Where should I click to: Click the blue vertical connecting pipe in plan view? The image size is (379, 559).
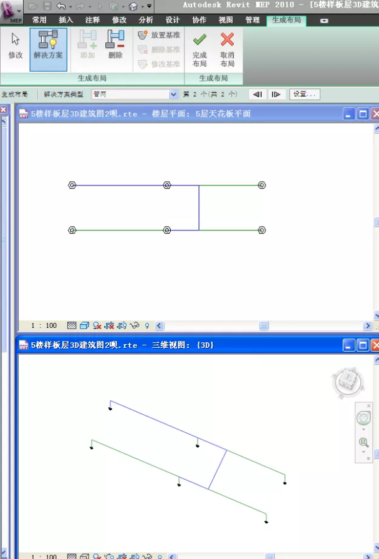[x=199, y=207]
